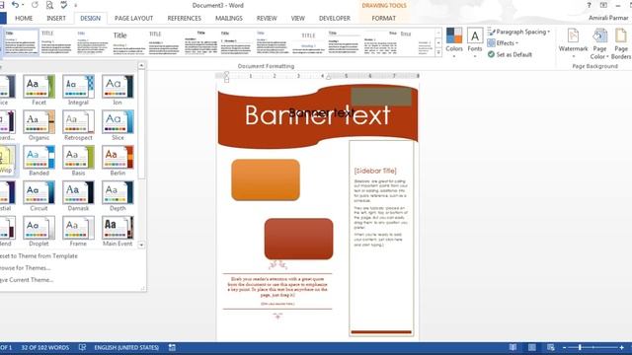This screenshot has height=355, width=632.
Task: Click Save Current Theme option
Action: (27, 279)
